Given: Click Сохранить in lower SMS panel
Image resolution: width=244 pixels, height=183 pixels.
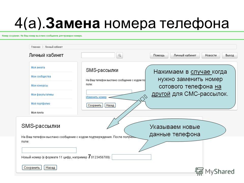Looking at the screenshot, I should (x=32, y=167).
